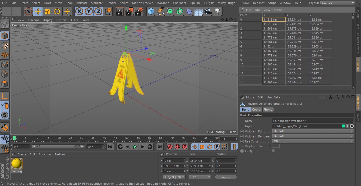This screenshot has width=361, height=186.
Task: Toggle Use Color animation dot
Action: click(242, 141)
